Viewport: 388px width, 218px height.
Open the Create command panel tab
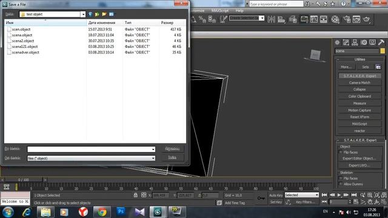(x=337, y=42)
